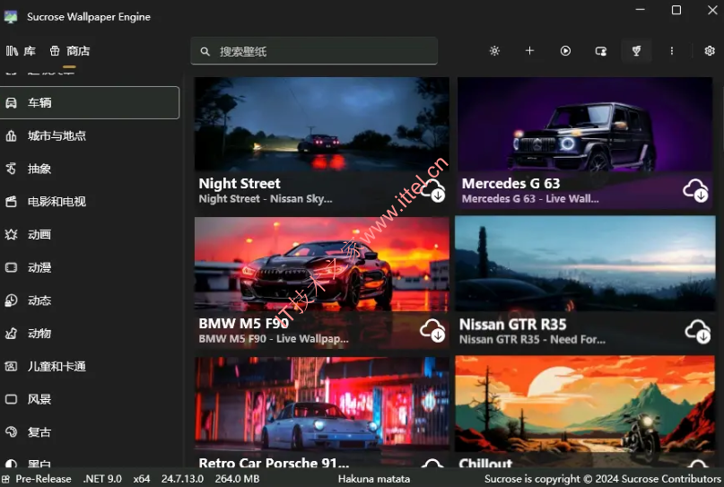This screenshot has height=487, width=724.
Task: Open the BMW M5 F90 wallpaper thumbnail
Action: (322, 264)
